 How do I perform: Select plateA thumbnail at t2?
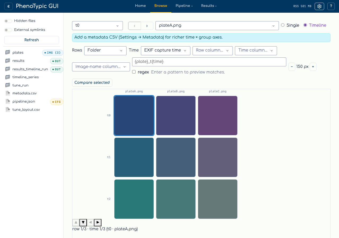pos(134,199)
